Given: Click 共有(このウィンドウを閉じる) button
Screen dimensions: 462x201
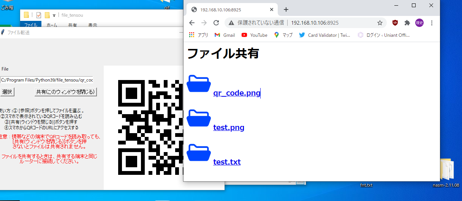Looking at the screenshot, I should tap(65, 92).
